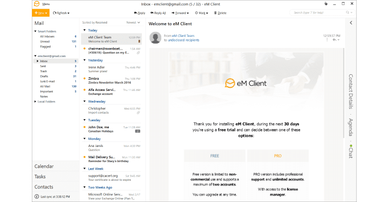Toggle unread dot on John Doe message
Viewport: 389px width, 202px height.
(84, 127)
